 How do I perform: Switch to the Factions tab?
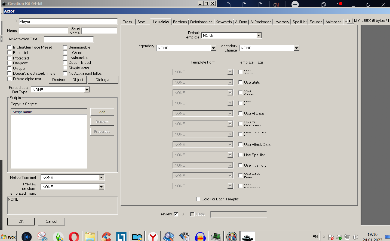(180, 22)
